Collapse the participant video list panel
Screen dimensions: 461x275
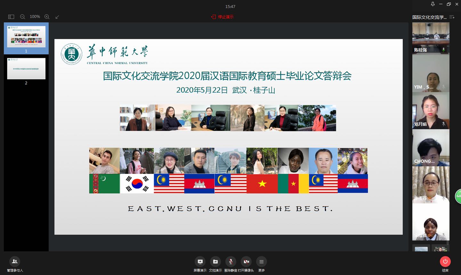click(x=452, y=17)
